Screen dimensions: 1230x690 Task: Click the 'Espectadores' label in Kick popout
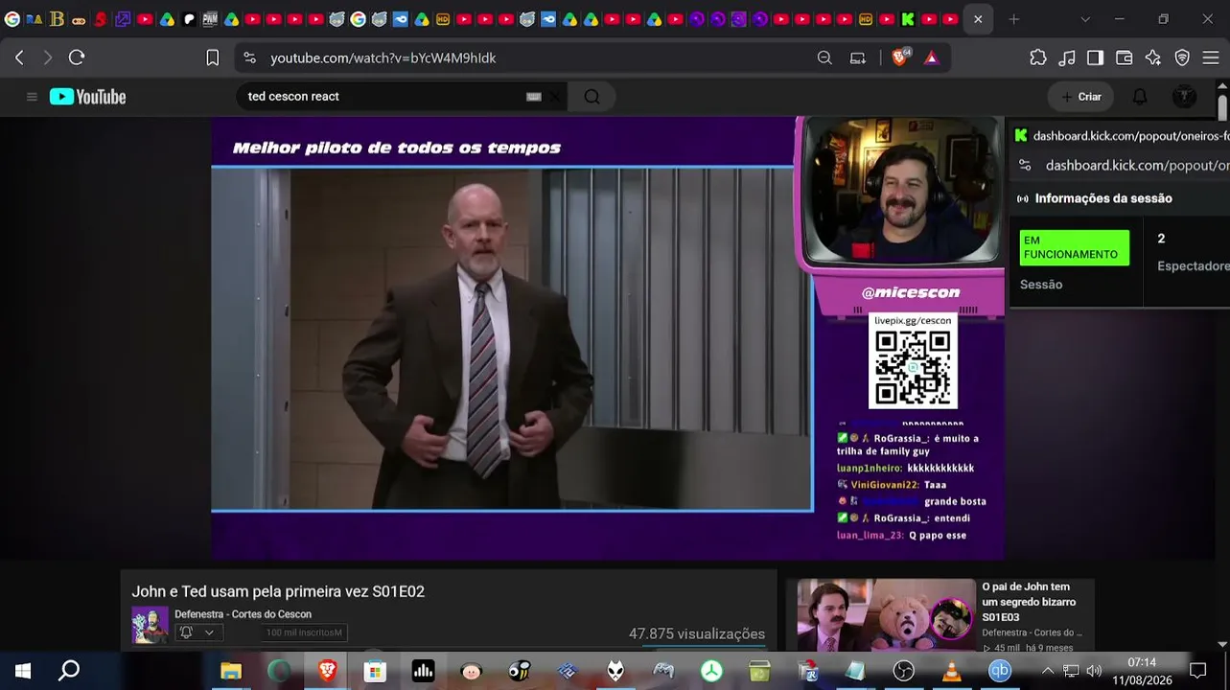(x=1194, y=266)
